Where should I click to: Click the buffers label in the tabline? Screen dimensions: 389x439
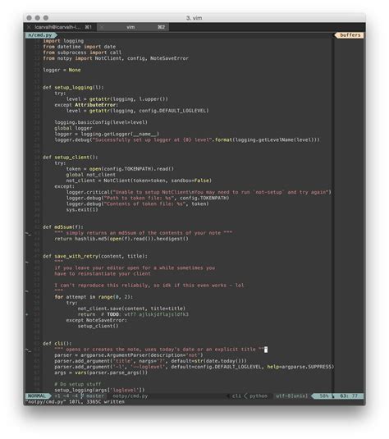click(x=350, y=35)
